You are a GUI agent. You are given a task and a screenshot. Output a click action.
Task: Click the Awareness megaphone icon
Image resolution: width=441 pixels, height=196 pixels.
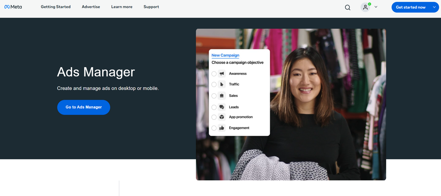click(x=222, y=73)
